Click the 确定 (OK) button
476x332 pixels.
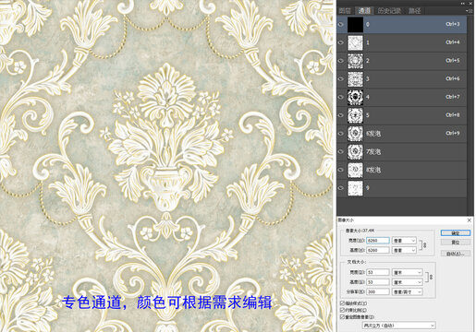456,233
